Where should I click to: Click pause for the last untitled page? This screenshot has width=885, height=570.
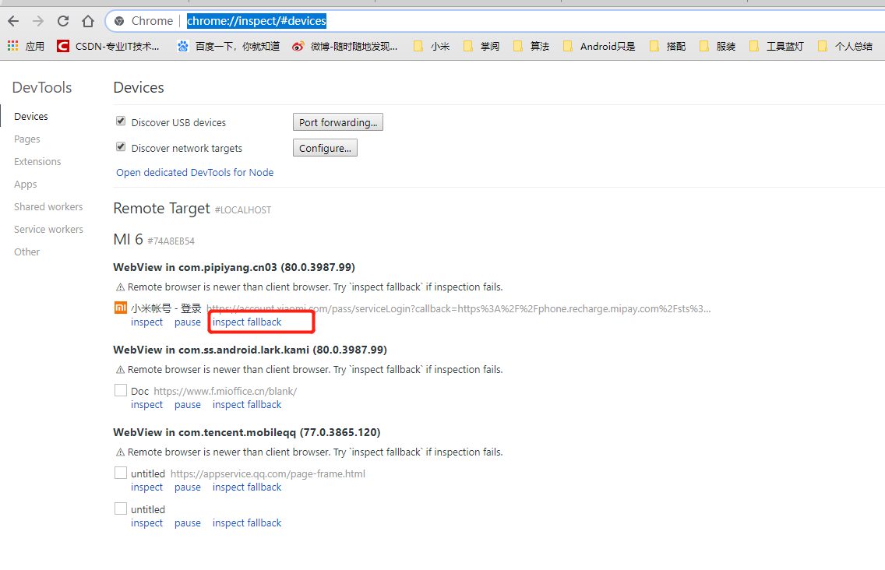188,522
